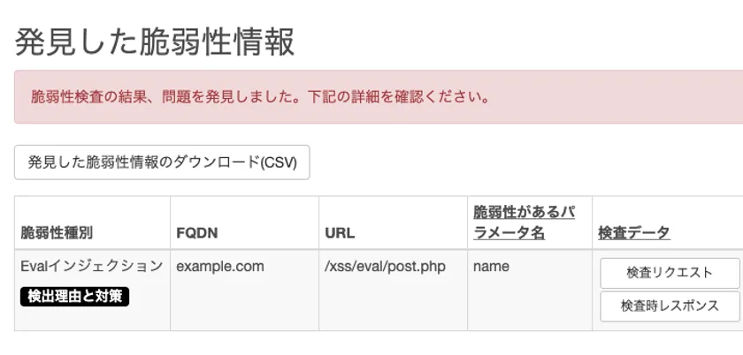The height and width of the screenshot is (355, 743).
Task: Click the underlined 検査データ column header
Action: point(634,233)
